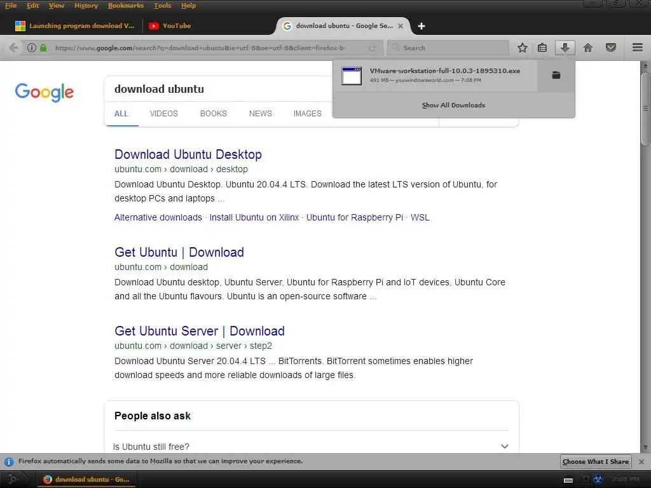
Task: Click Ubuntu for Raspberry Pi sitelink
Action: 355,217
